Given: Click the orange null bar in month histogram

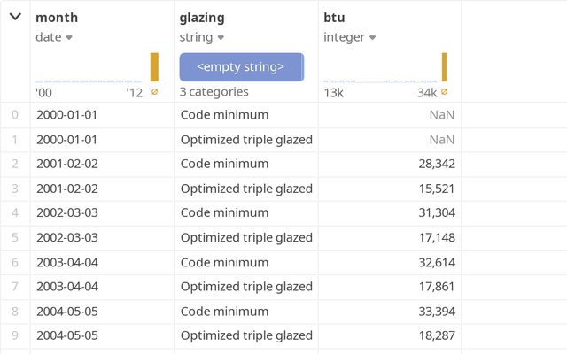Looking at the screenshot, I should 155,67.
